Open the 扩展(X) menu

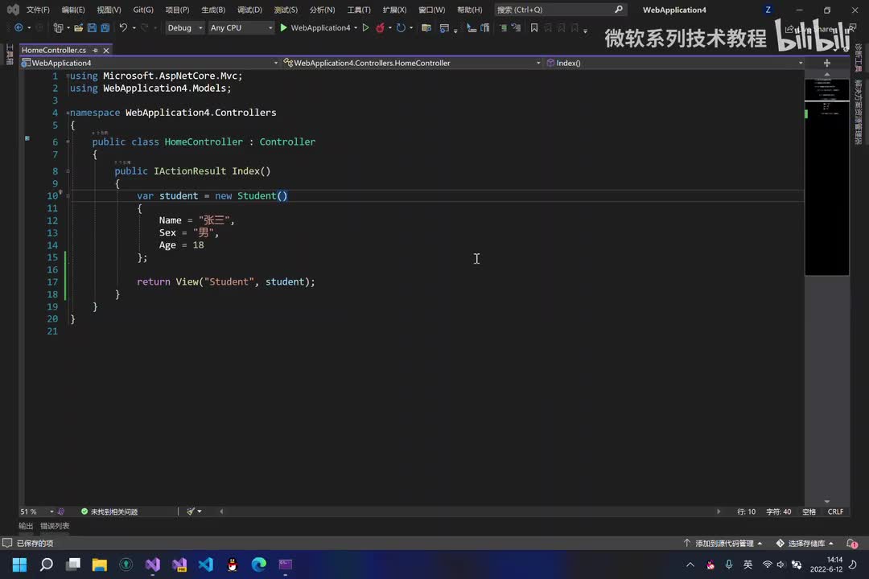tap(394, 10)
